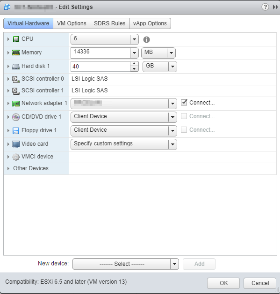Click OK to save settings
The height and width of the screenshot is (294, 280).
223,283
